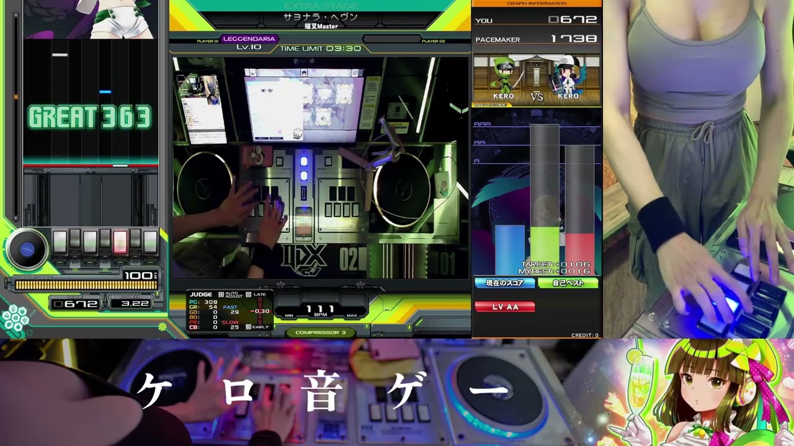Viewport: 794px width, 446px height.
Task: Click the red pacemaker graph bar
Action: [x=579, y=254]
